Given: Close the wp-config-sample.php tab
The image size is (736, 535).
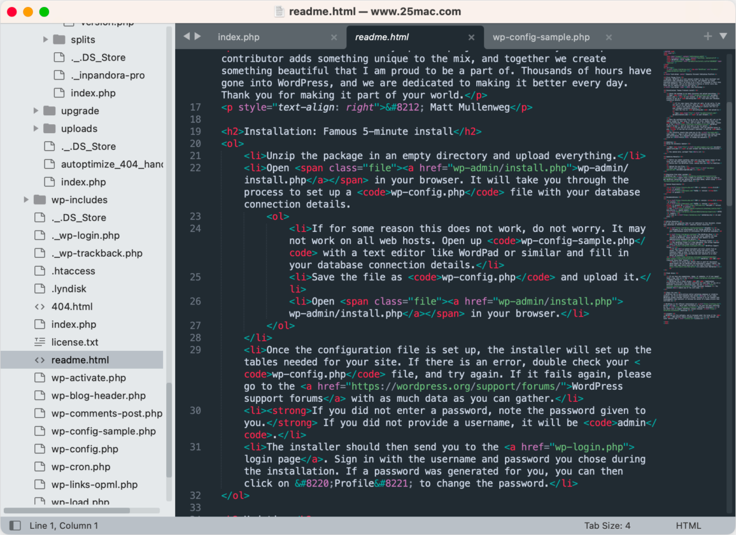Looking at the screenshot, I should pyautogui.click(x=608, y=37).
